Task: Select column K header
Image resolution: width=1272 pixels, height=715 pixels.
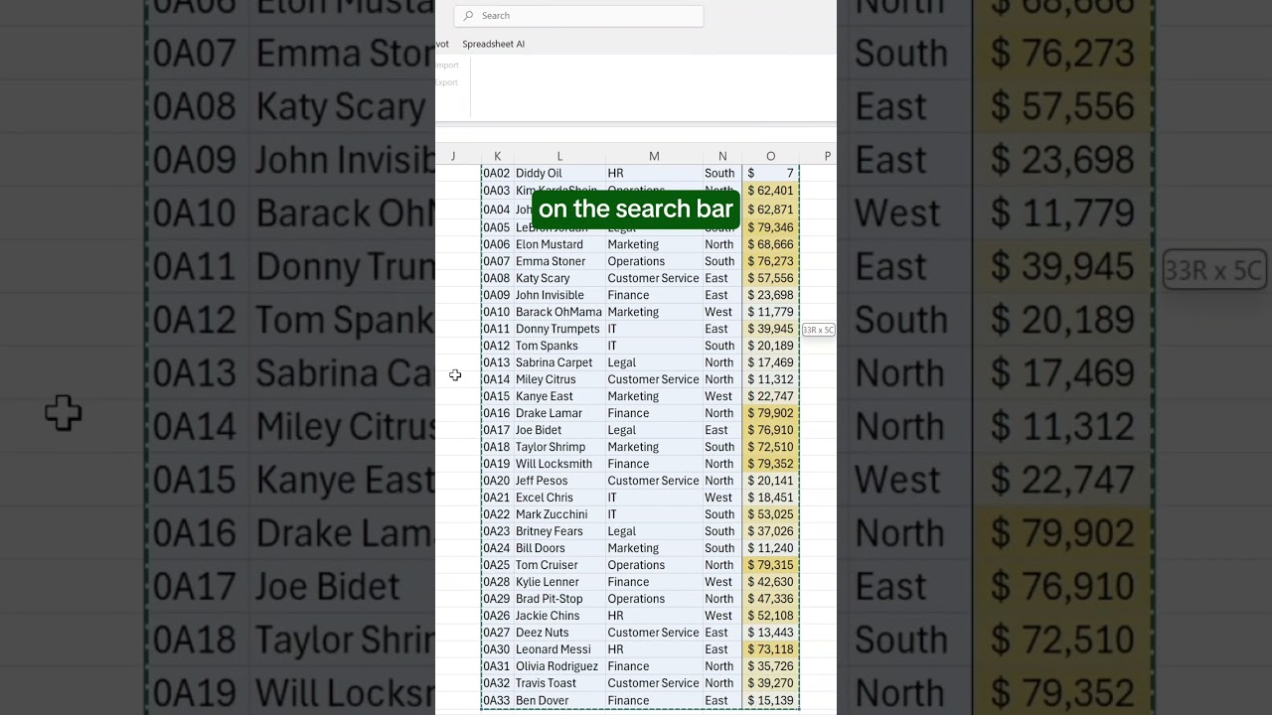Action: [498, 156]
